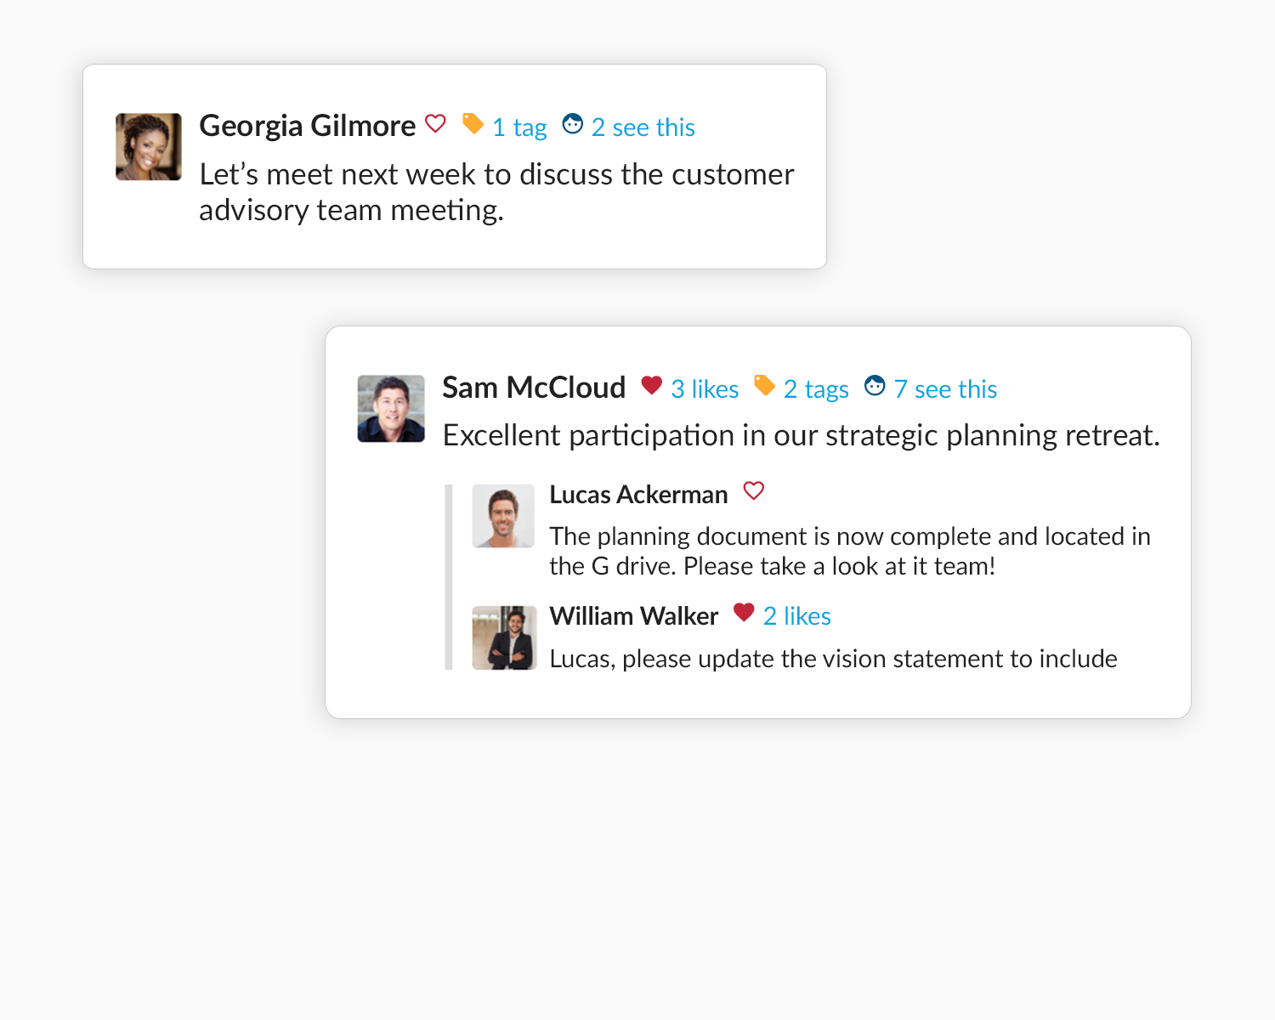
Task: Click the yellow tag icon on Georgia's post
Action: (473, 123)
